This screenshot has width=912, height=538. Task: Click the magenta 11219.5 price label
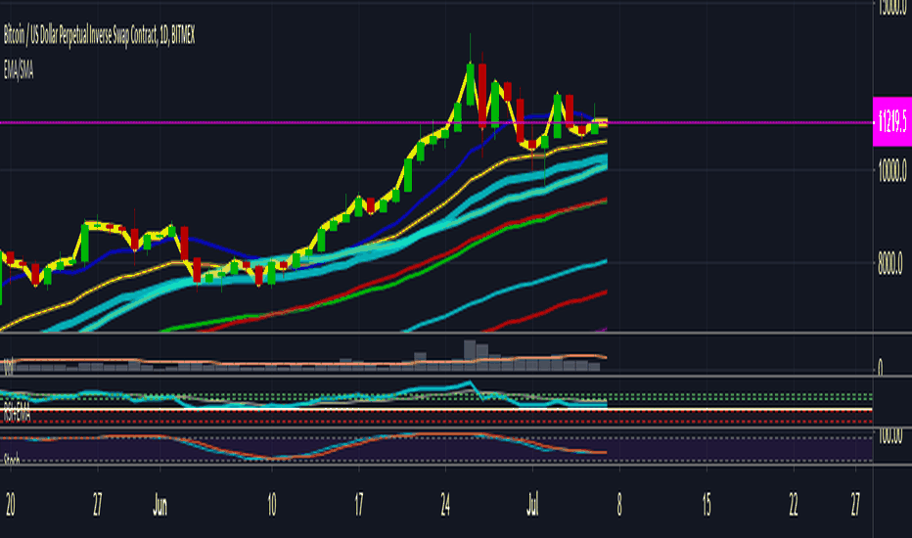click(892, 121)
